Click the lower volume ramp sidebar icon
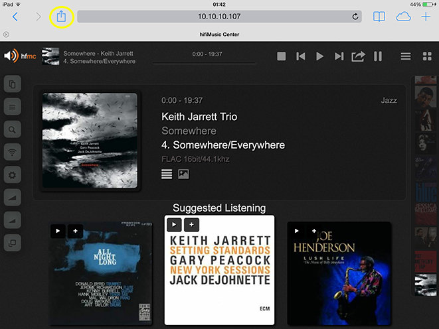 click(x=13, y=220)
